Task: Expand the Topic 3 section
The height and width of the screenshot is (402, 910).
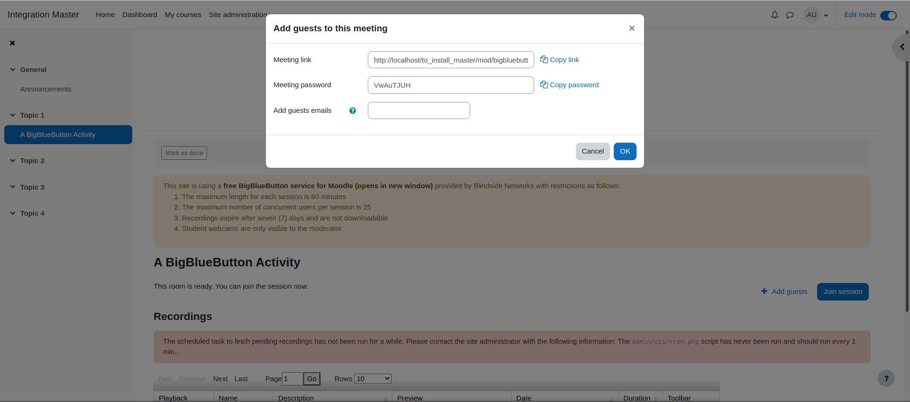Action: 13,187
